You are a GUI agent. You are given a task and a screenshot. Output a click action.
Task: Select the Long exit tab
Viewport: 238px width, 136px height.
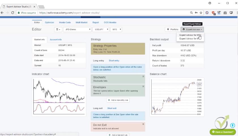coord(98,108)
